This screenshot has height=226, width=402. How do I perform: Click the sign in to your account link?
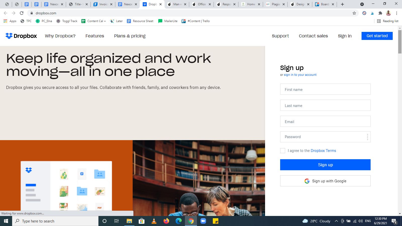coord(300,75)
